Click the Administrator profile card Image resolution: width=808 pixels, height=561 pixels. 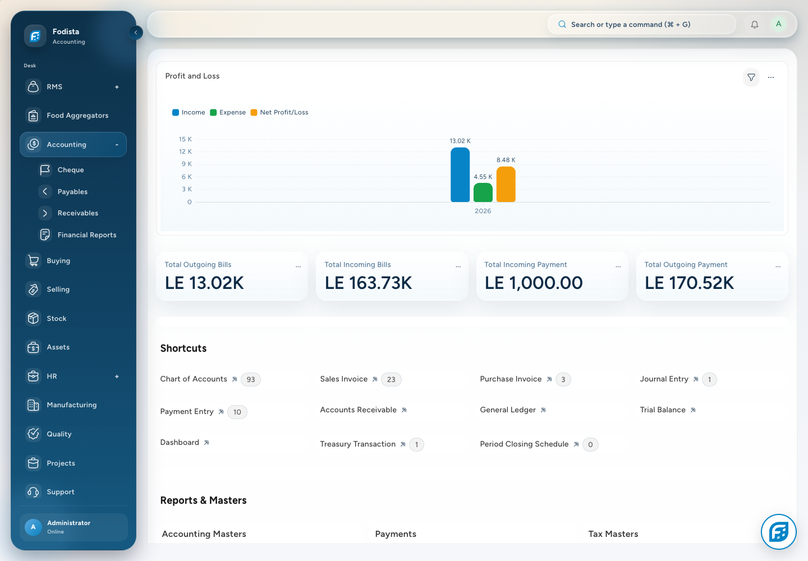(74, 527)
